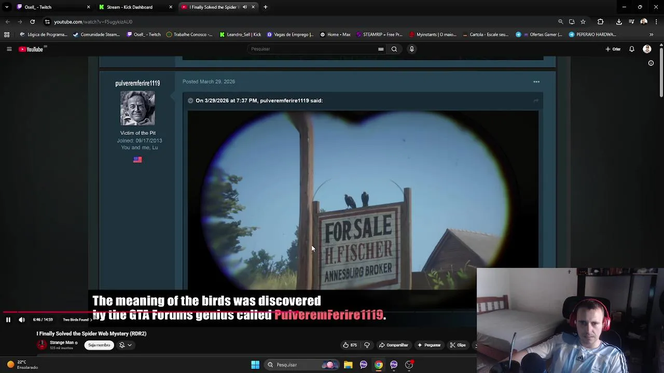
Task: Expand the tab search dropdown
Action: (7, 7)
